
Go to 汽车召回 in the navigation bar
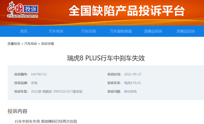click(x=89, y=31)
